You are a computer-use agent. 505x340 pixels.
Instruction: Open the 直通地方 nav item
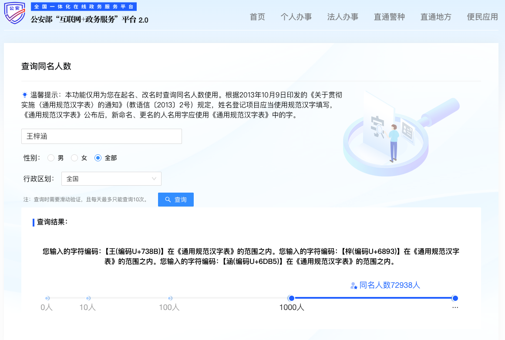(x=436, y=17)
